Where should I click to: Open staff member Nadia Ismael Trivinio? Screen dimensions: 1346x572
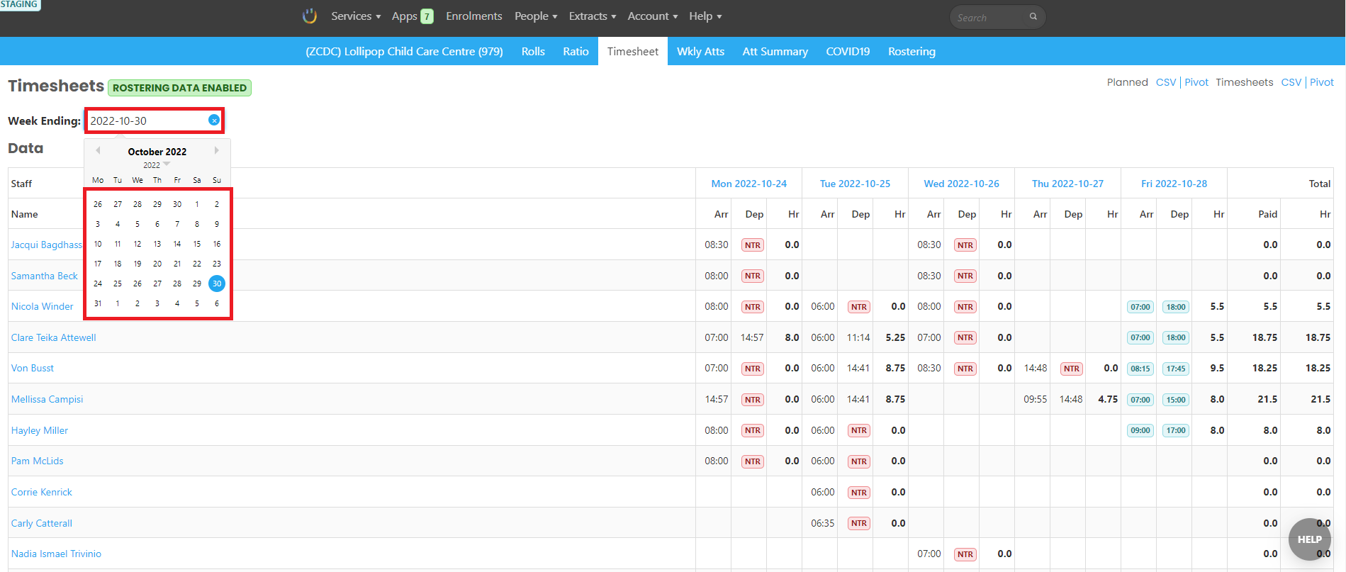(56, 554)
